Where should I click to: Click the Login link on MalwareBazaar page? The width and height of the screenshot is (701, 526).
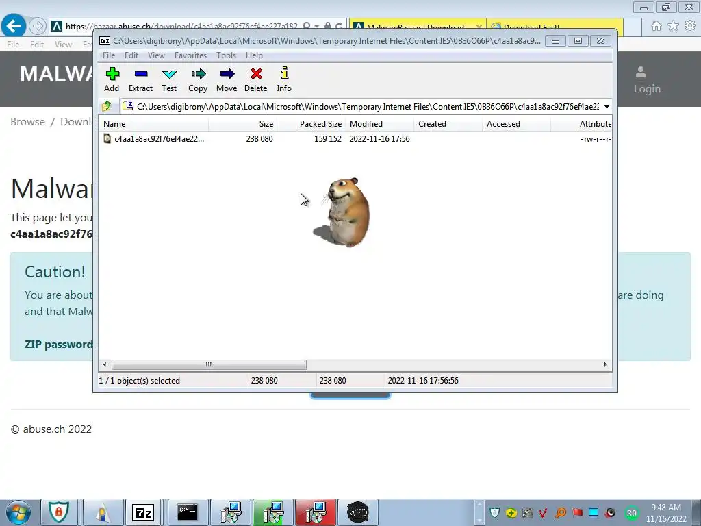pos(647,80)
